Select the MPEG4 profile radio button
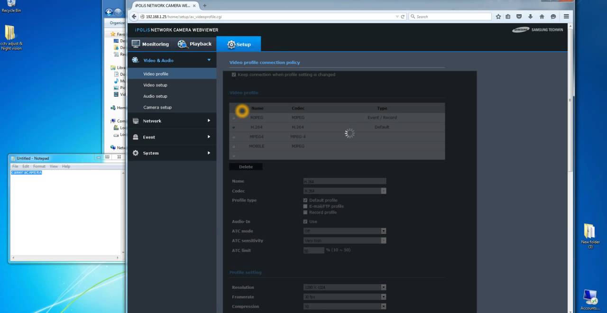The height and width of the screenshot is (313, 607). (234, 137)
